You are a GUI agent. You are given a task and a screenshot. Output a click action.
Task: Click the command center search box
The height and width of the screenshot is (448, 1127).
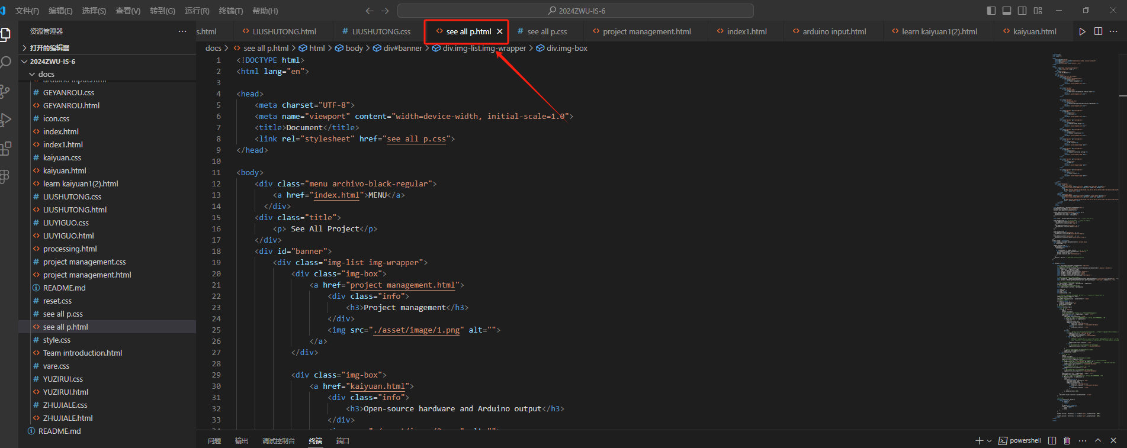[x=576, y=11]
